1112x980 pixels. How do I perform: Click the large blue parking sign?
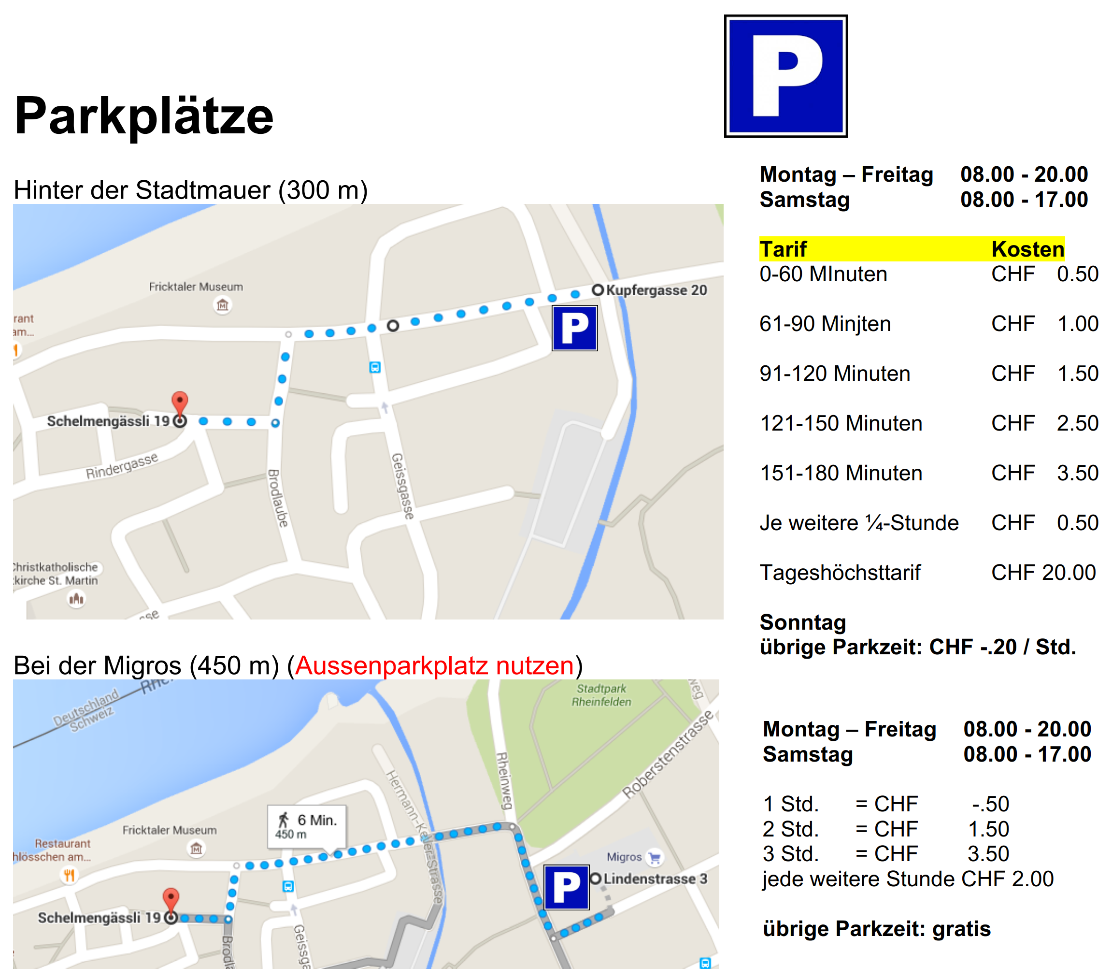pyautogui.click(x=785, y=76)
